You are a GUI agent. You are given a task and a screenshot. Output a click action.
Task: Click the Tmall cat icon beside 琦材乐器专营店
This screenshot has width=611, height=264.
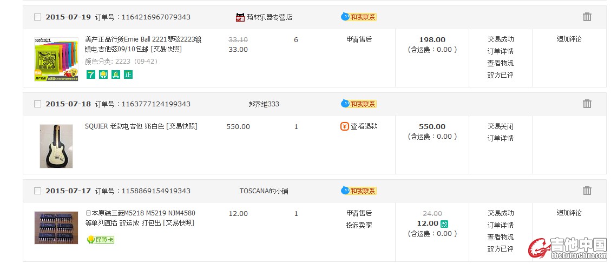coord(240,17)
